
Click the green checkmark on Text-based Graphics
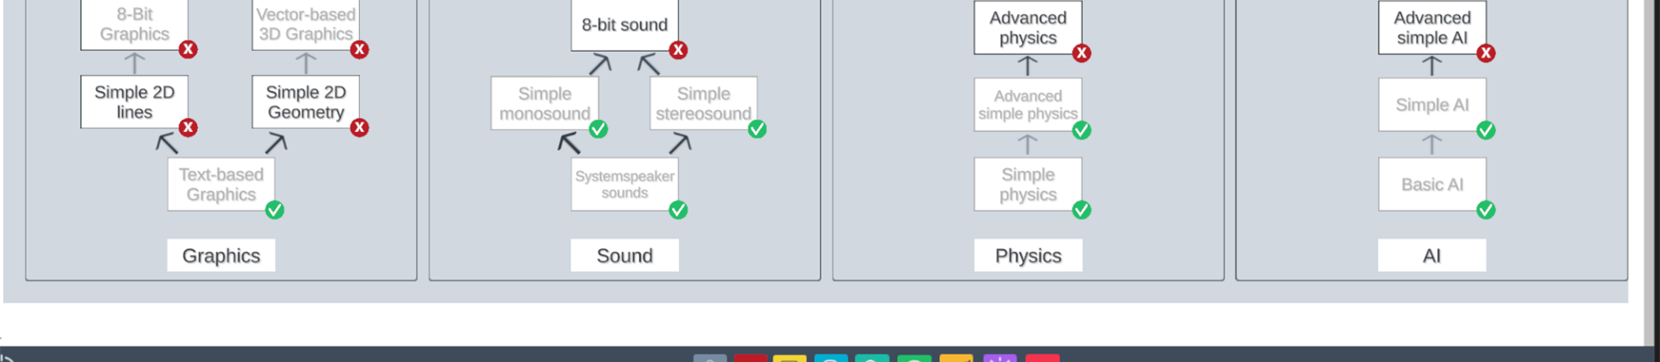tap(274, 210)
